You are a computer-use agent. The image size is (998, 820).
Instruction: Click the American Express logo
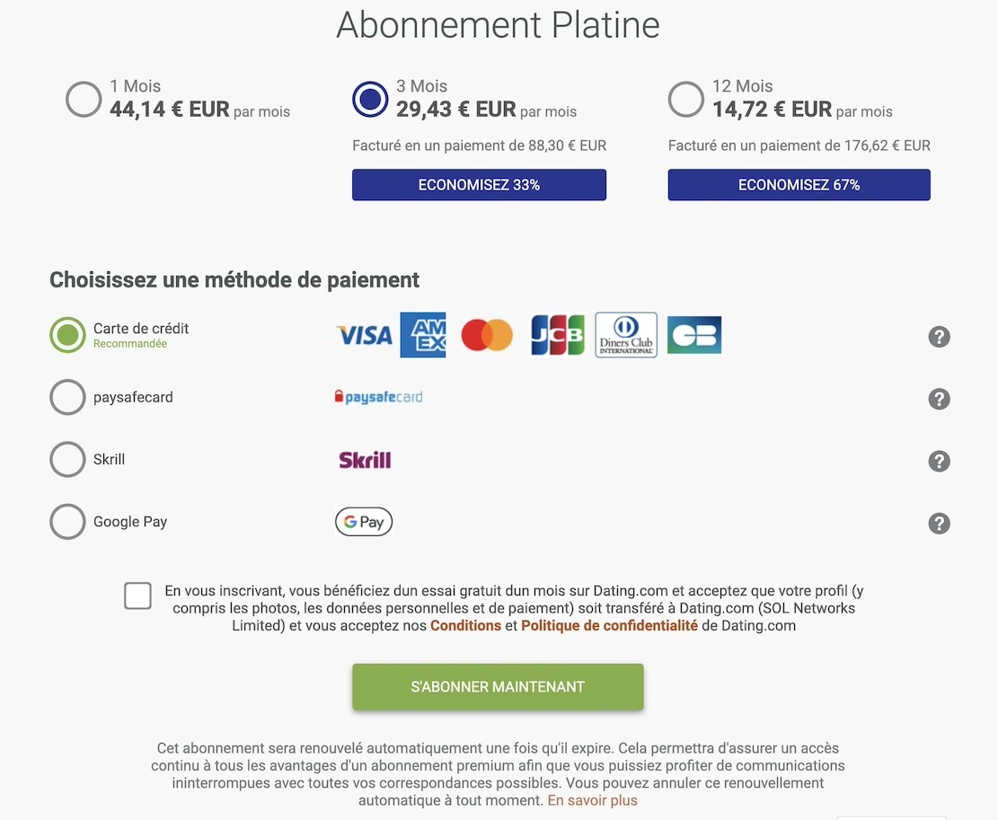pos(422,334)
